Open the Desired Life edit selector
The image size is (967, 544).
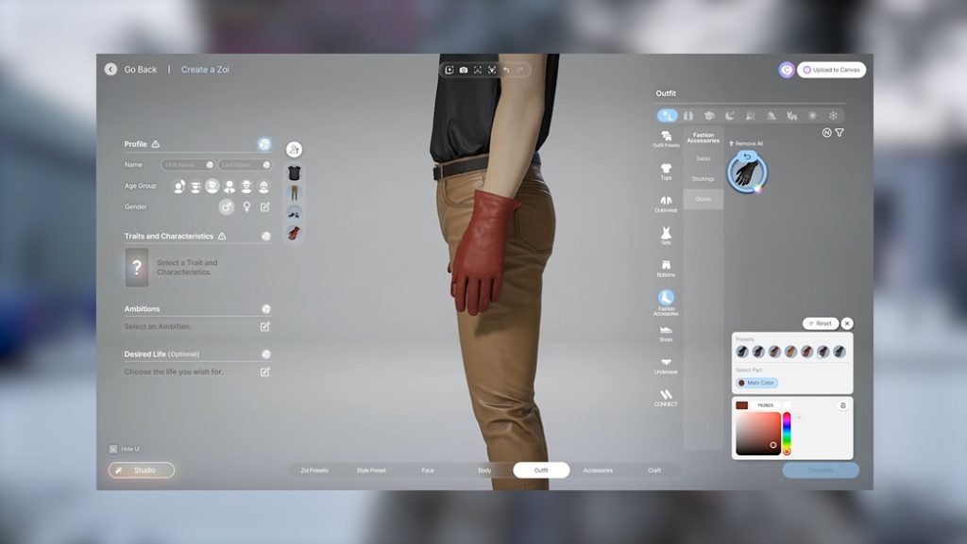pos(265,371)
